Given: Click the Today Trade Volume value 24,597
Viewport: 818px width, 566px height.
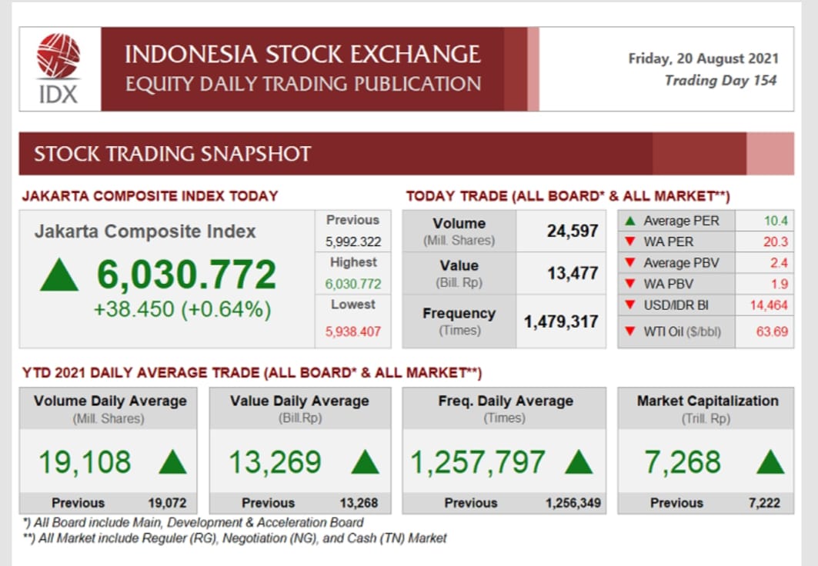Looking at the screenshot, I should 572,231.
